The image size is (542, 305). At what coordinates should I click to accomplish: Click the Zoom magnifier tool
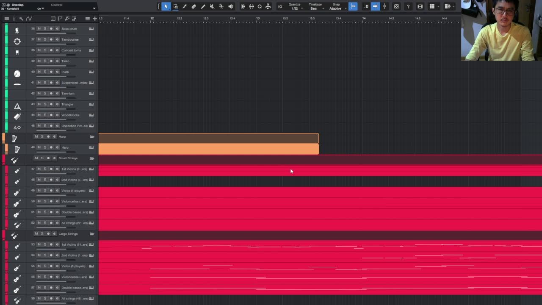[260, 6]
